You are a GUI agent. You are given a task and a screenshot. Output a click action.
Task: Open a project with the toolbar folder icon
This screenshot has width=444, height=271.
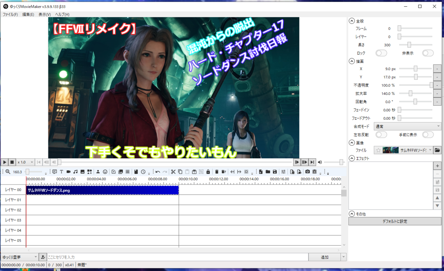268,172
